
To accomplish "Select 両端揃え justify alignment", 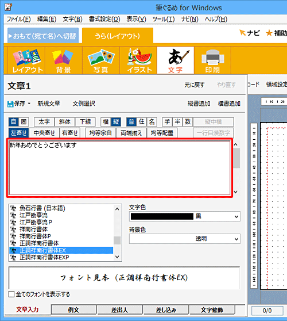I will [x=131, y=133].
